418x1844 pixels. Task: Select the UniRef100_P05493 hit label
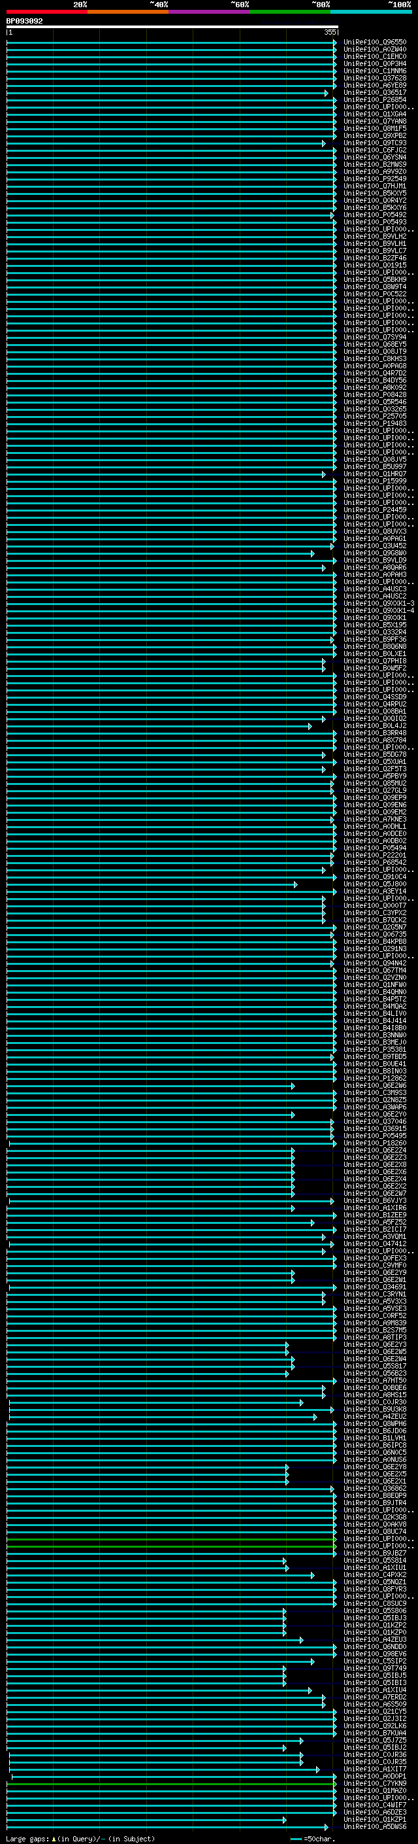point(374,222)
